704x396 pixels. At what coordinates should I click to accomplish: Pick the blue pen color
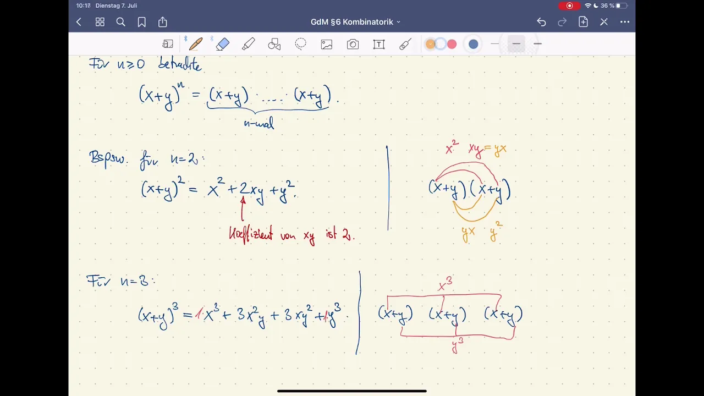[473, 44]
